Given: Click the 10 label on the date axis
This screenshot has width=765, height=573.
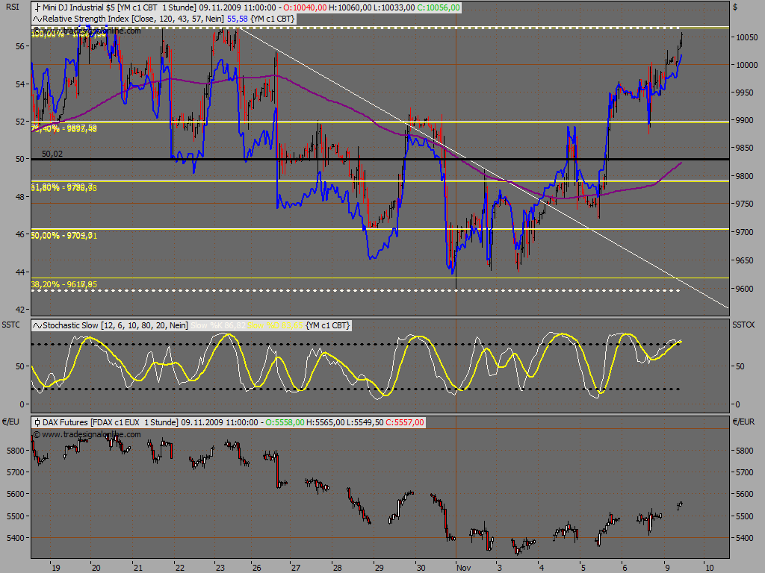Looking at the screenshot, I should tap(710, 568).
